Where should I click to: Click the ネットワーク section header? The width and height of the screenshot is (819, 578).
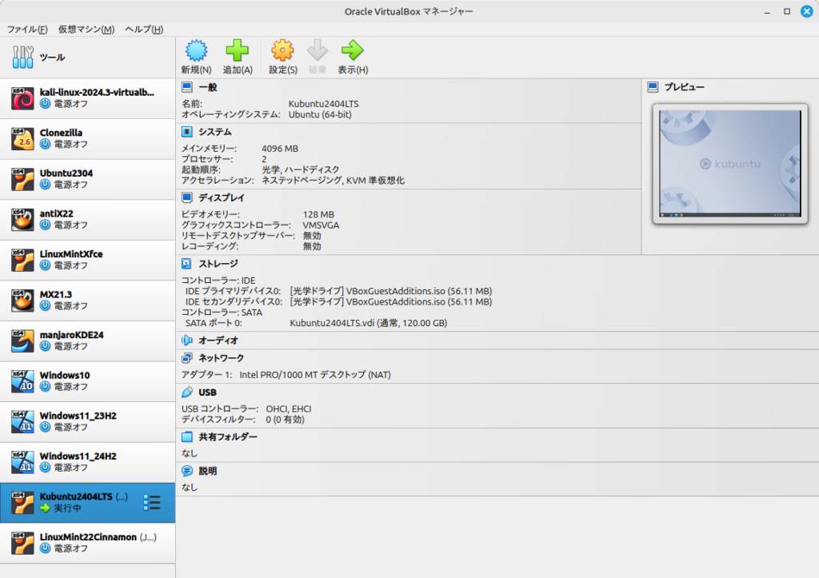pyautogui.click(x=221, y=358)
